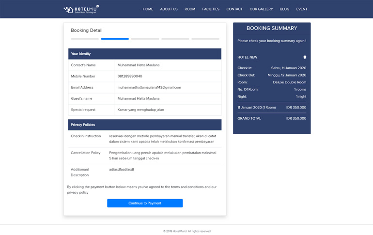Click the location pin beside HOTEL NEW

coord(305,57)
